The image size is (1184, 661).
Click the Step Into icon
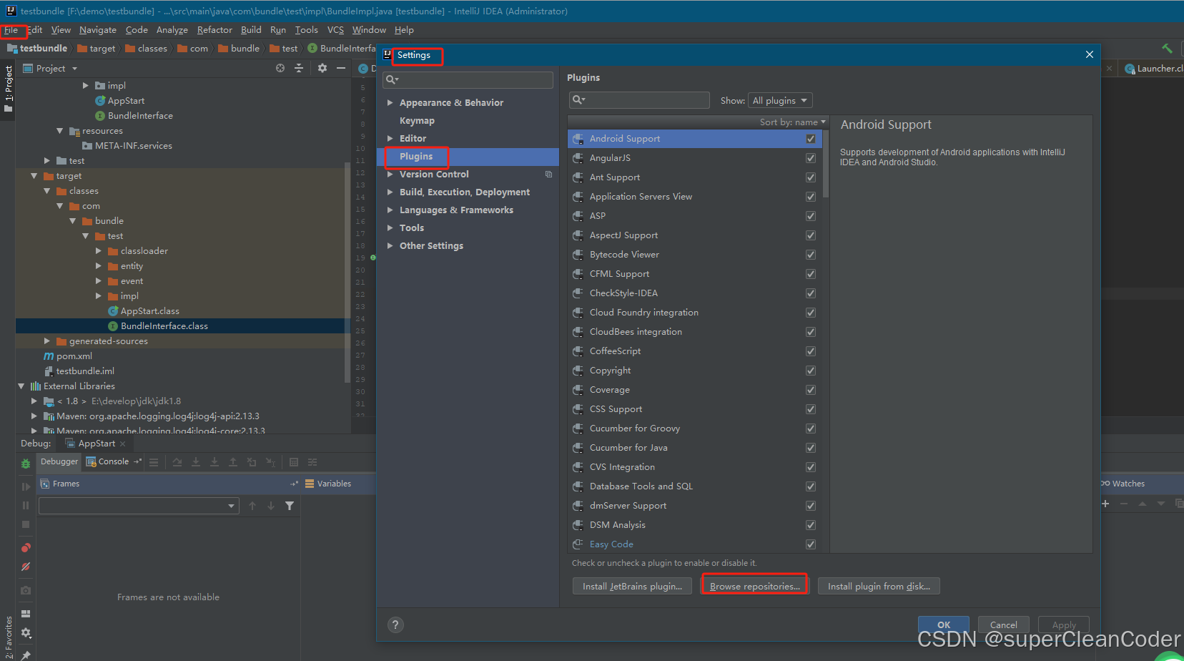coord(196,462)
